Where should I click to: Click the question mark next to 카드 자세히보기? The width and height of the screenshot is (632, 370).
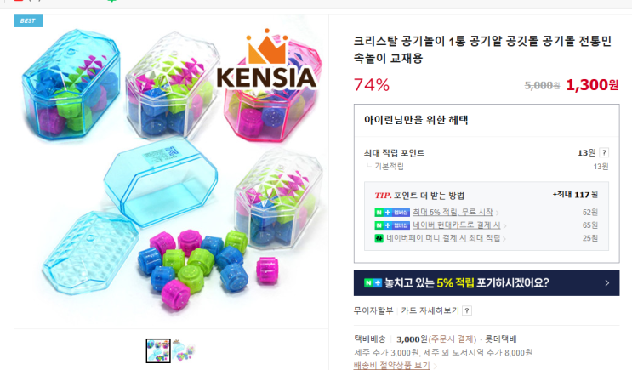coord(467,310)
